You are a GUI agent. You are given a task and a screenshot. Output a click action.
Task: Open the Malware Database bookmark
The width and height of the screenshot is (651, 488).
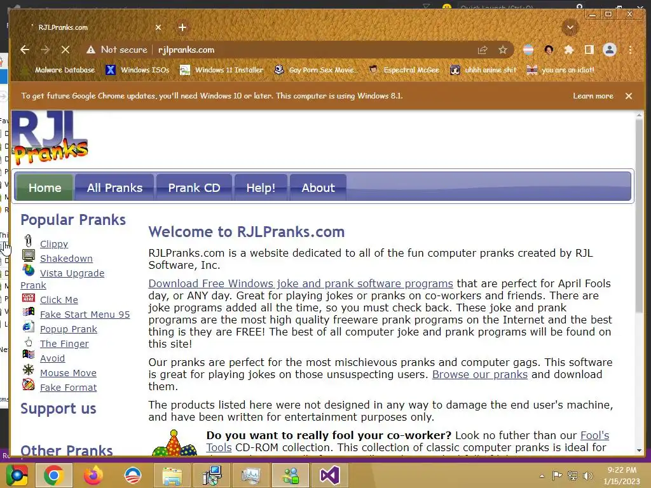pyautogui.click(x=58, y=70)
